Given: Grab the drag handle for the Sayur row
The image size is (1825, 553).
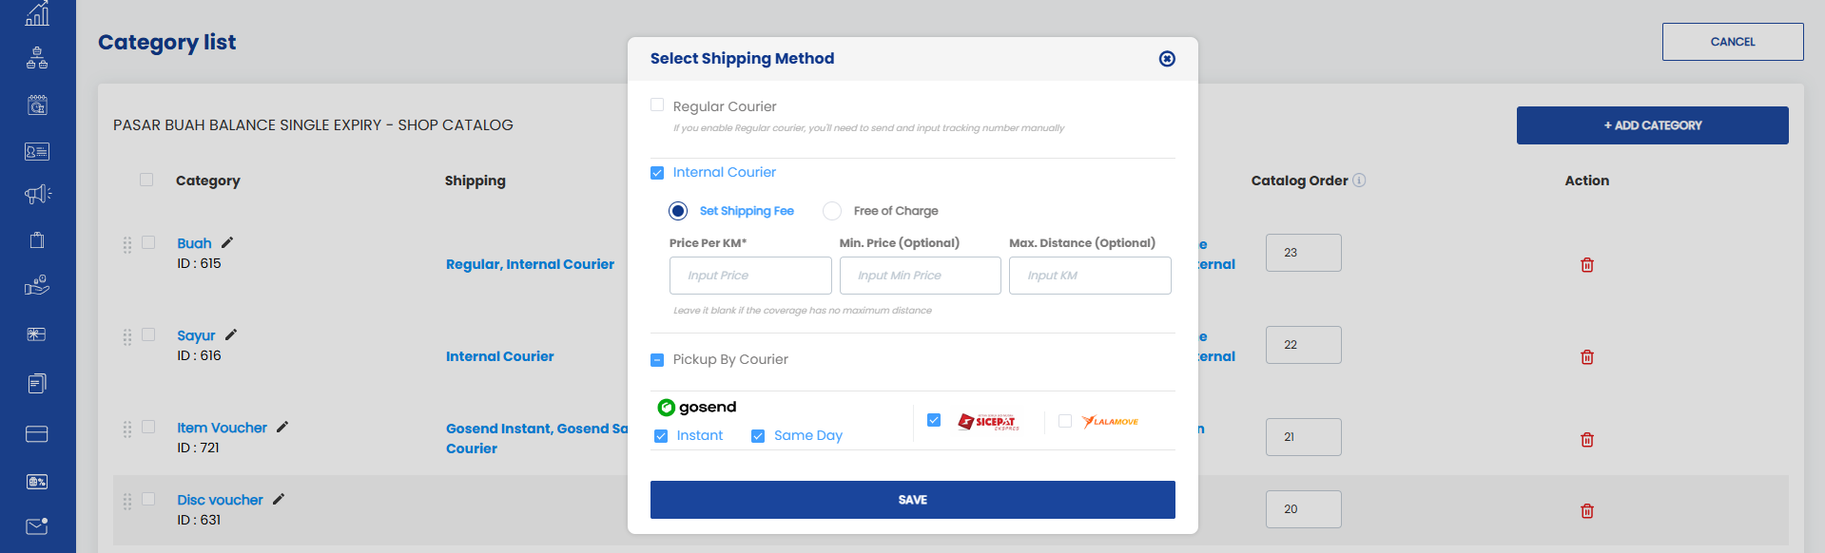Looking at the screenshot, I should point(127,337).
